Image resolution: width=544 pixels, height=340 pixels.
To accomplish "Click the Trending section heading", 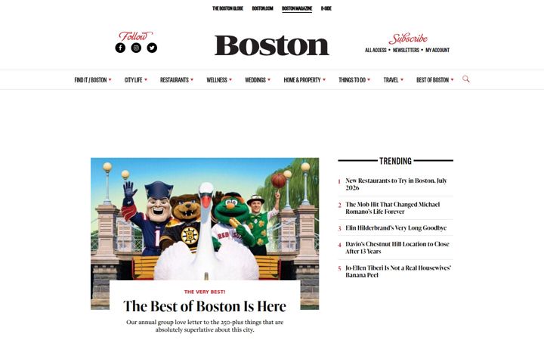I will (x=395, y=161).
